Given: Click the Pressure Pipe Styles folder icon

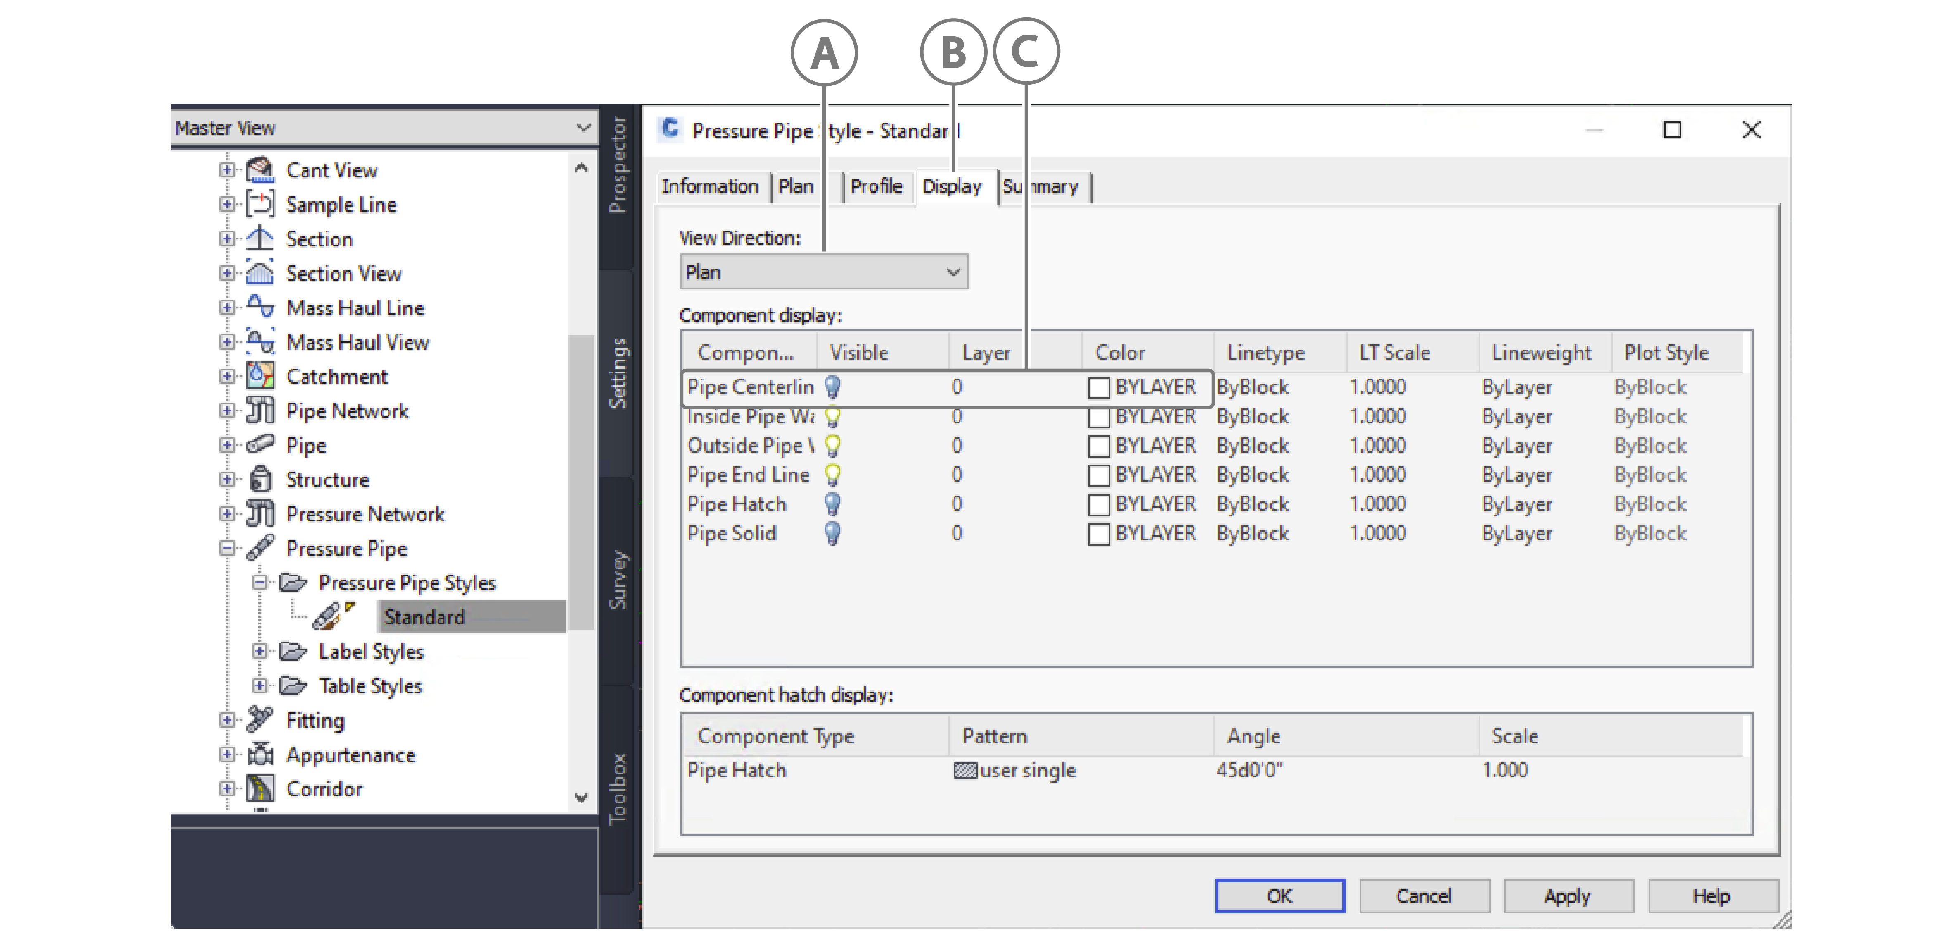Looking at the screenshot, I should click(x=294, y=583).
